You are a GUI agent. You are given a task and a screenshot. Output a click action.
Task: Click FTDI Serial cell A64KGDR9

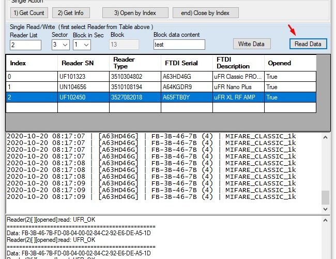(187, 87)
